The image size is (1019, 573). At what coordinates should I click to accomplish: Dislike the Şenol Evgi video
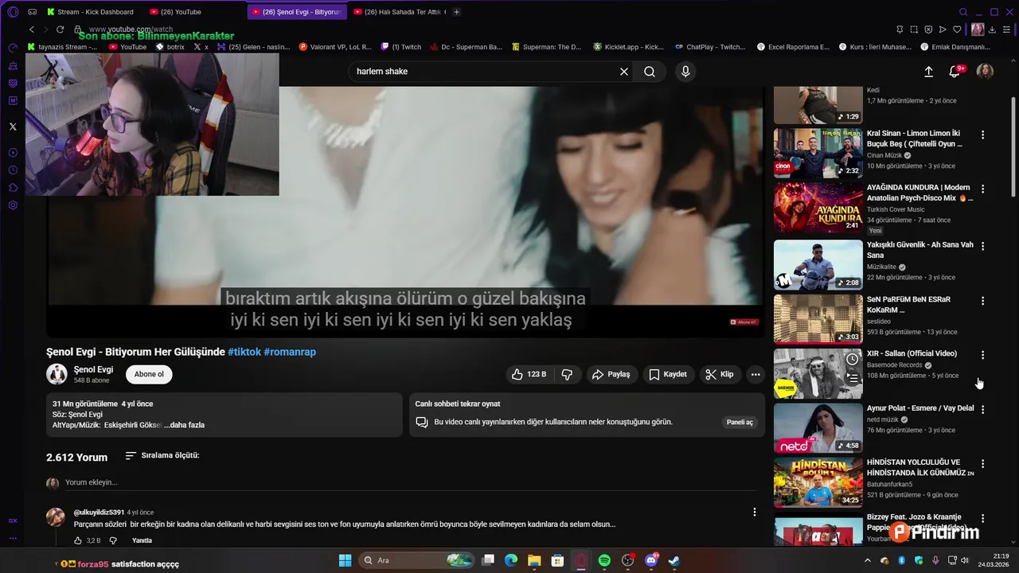click(x=567, y=374)
